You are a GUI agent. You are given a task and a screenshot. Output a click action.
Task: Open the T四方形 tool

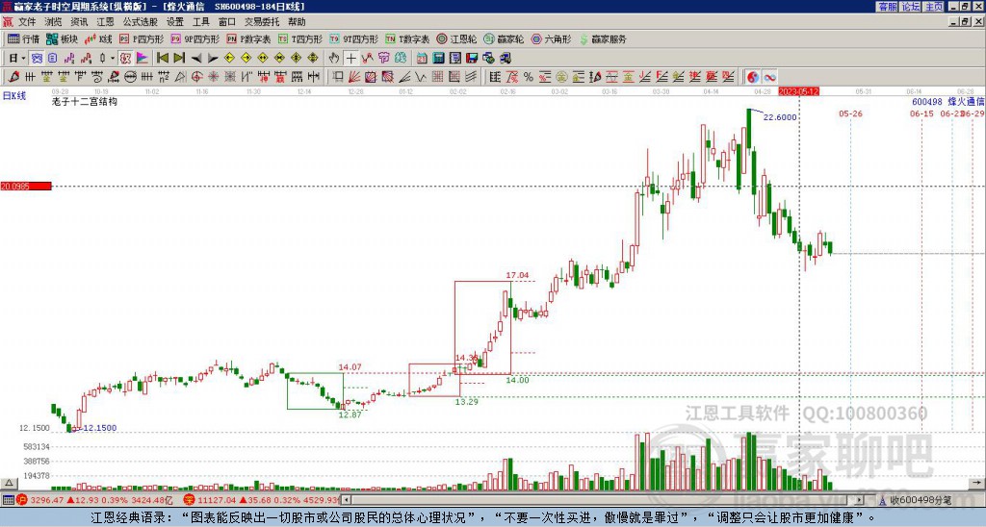[300, 38]
